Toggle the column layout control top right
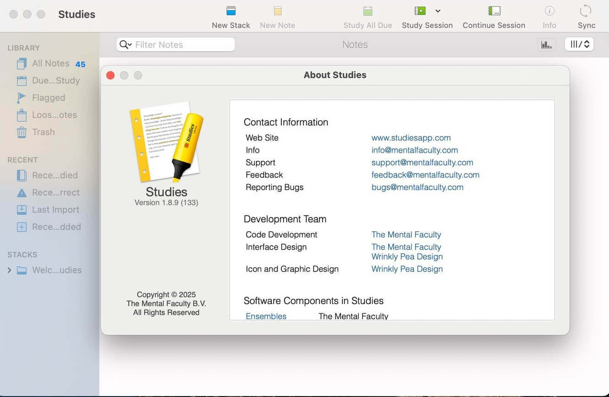 tap(579, 44)
